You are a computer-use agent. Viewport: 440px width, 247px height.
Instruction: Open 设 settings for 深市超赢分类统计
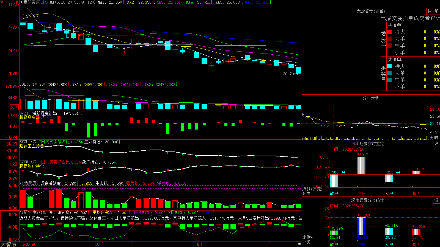[436, 200]
